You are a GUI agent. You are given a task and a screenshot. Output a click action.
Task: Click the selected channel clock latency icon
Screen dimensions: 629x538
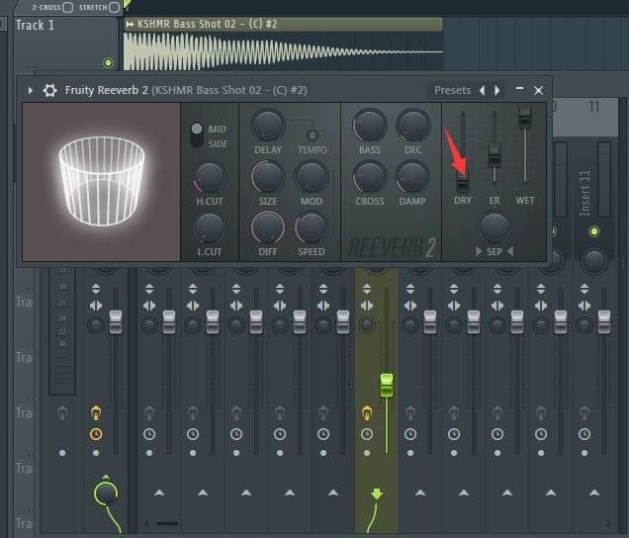(367, 434)
